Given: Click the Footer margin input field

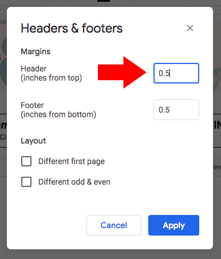Looking at the screenshot, I should click(x=176, y=110).
